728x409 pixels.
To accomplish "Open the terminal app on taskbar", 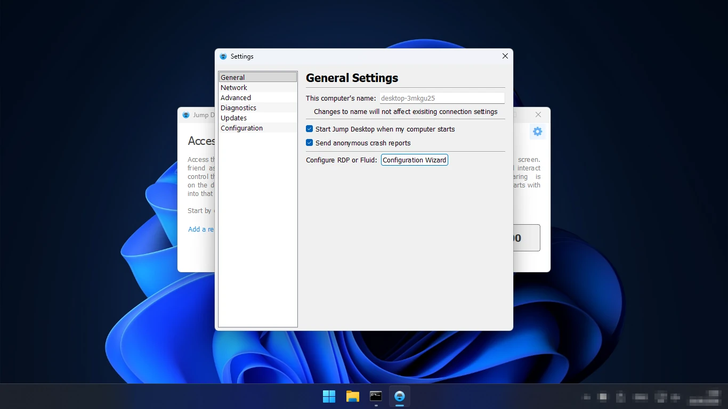I will click(x=376, y=396).
